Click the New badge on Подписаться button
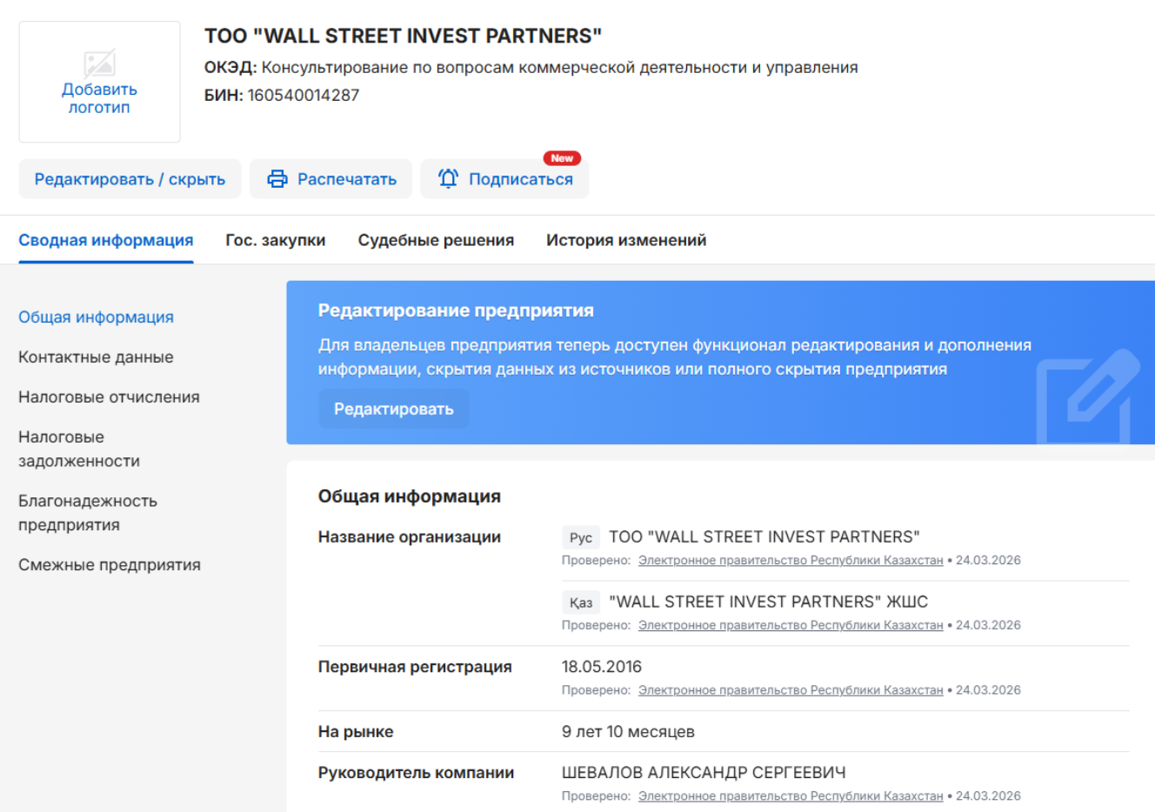The height and width of the screenshot is (812, 1155). pos(561,158)
